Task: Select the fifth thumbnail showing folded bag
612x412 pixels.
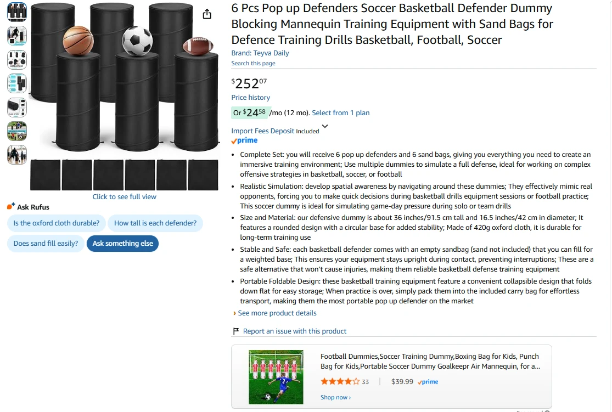Action: (x=17, y=108)
